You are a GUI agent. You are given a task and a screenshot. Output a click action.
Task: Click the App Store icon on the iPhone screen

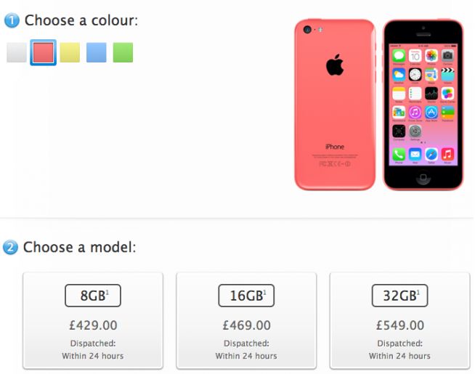(431, 113)
